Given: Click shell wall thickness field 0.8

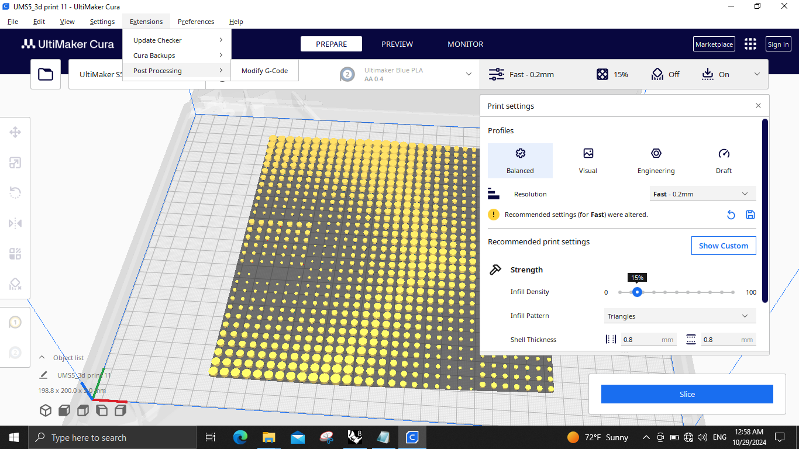Looking at the screenshot, I should [648, 340].
